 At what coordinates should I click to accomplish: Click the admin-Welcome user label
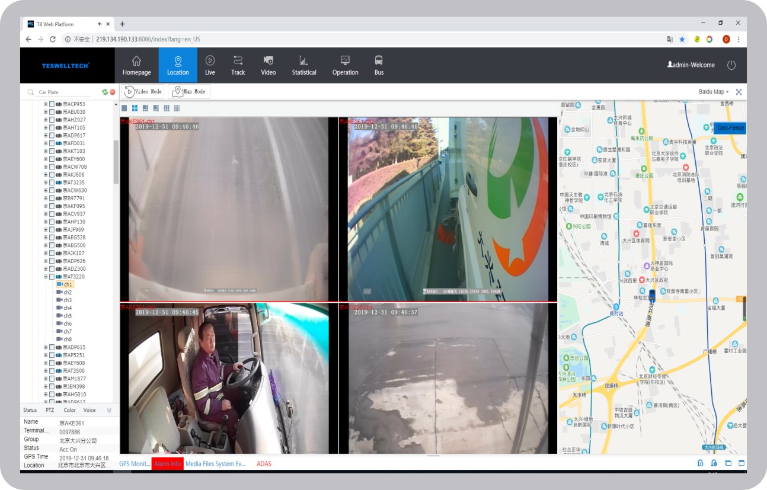(691, 65)
